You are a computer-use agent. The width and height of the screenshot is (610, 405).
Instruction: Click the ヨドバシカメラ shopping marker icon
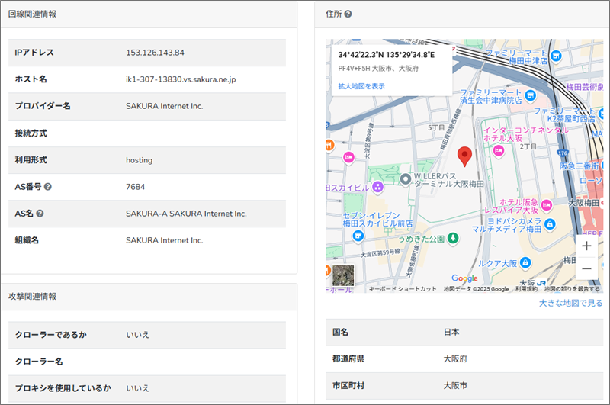point(549,224)
